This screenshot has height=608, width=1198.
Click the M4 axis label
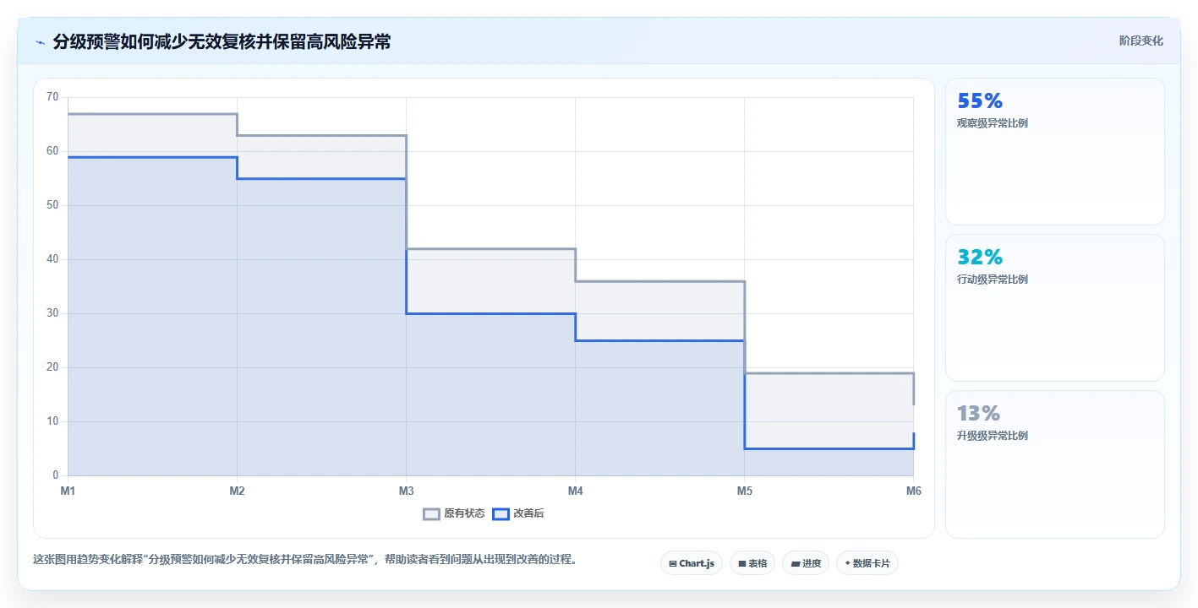575,491
